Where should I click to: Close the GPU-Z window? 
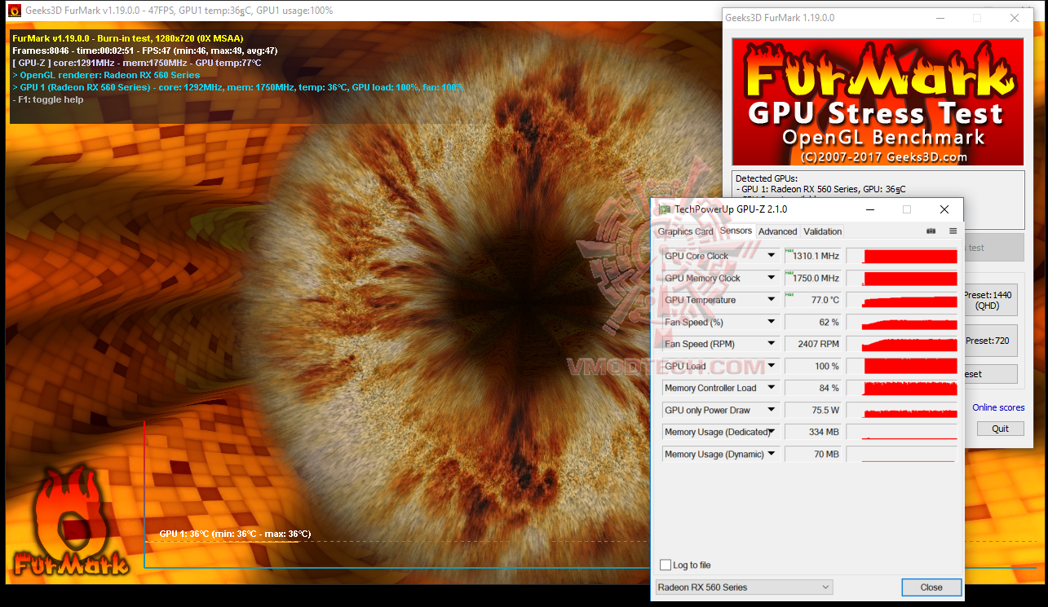tap(944, 209)
